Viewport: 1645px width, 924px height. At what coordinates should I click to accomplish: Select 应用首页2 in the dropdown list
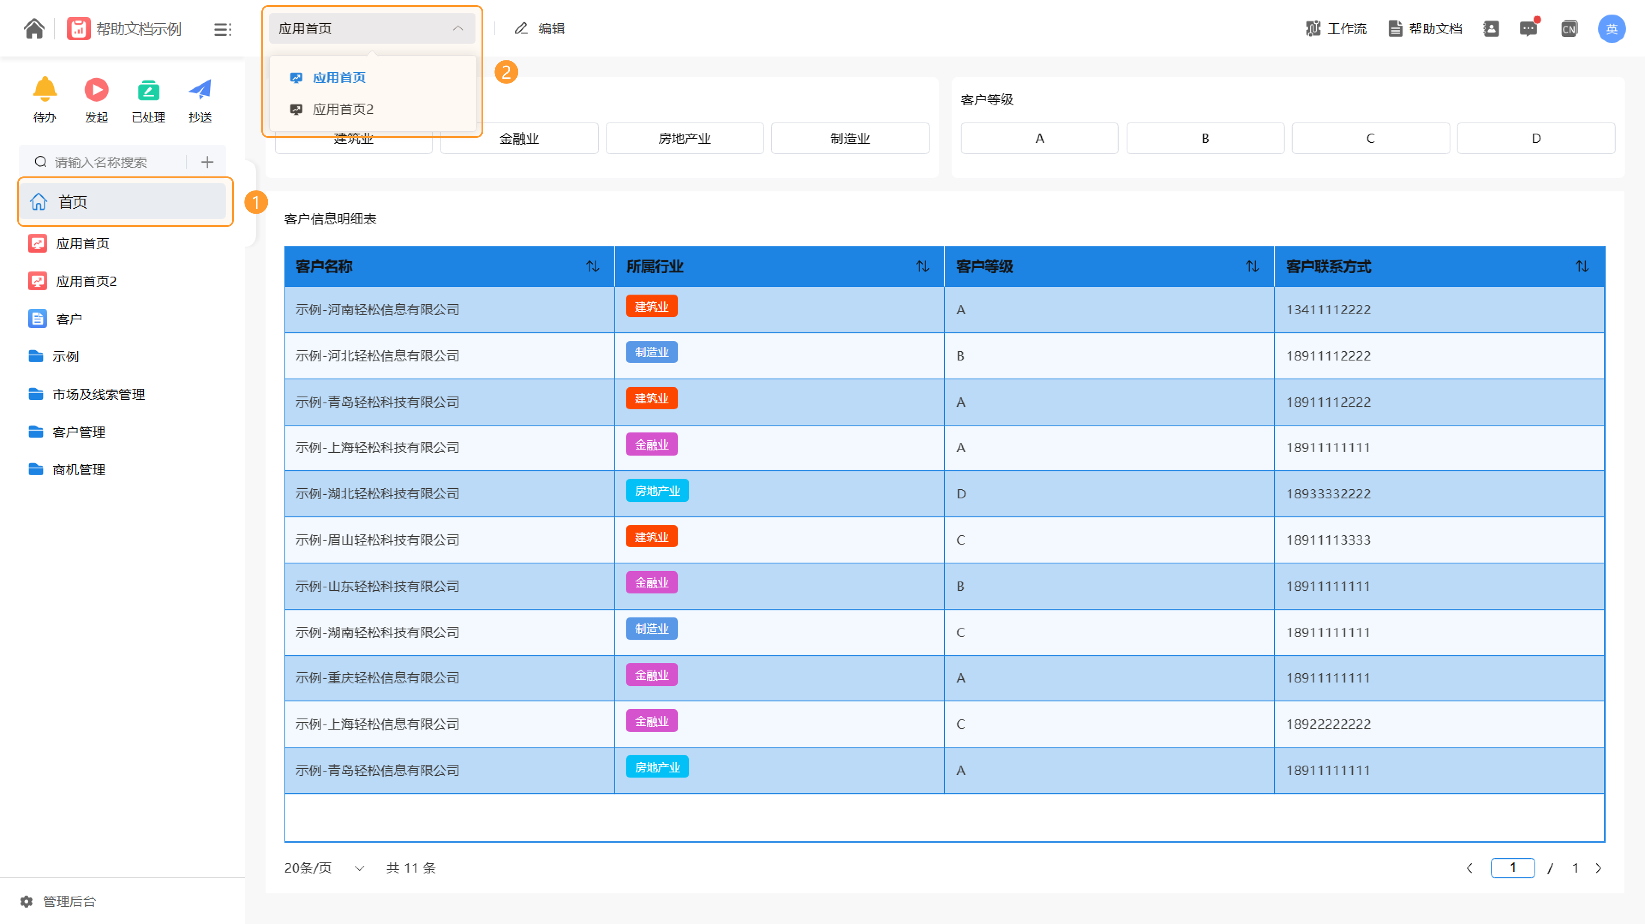[x=373, y=109]
